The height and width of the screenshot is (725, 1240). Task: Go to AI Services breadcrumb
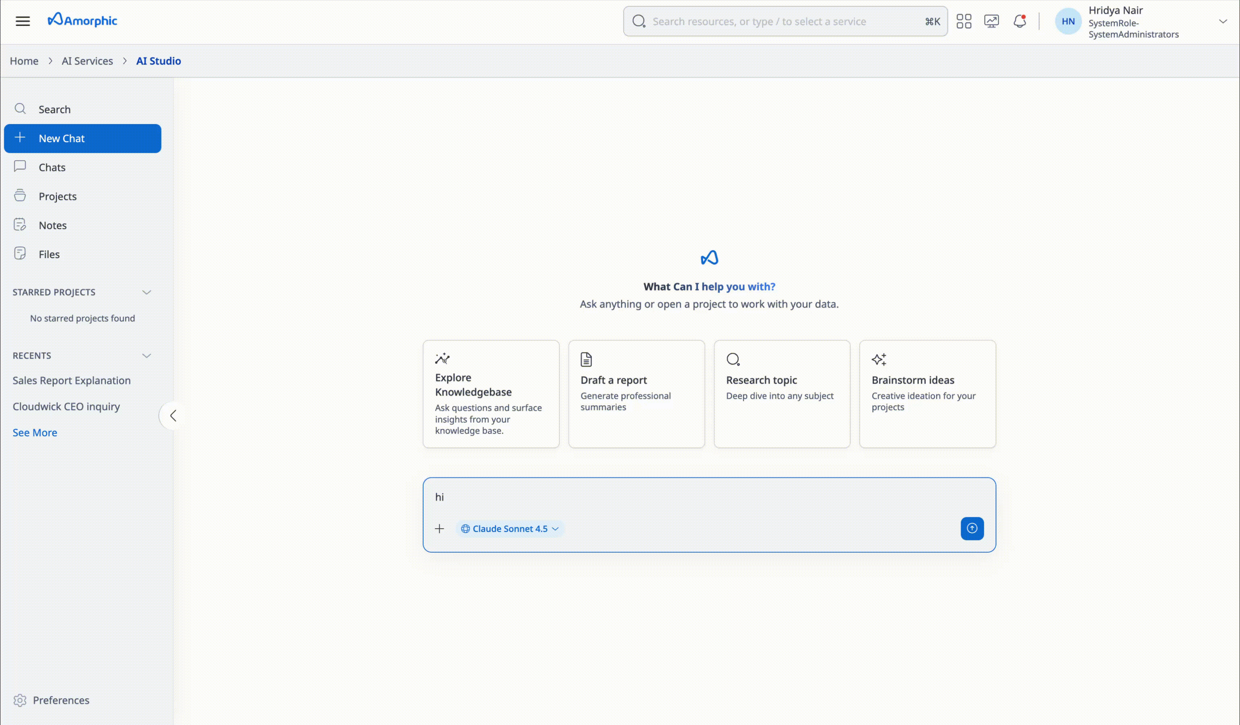87,61
